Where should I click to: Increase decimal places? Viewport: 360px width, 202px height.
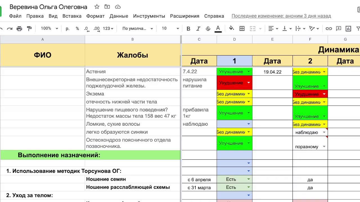[x=96, y=29]
